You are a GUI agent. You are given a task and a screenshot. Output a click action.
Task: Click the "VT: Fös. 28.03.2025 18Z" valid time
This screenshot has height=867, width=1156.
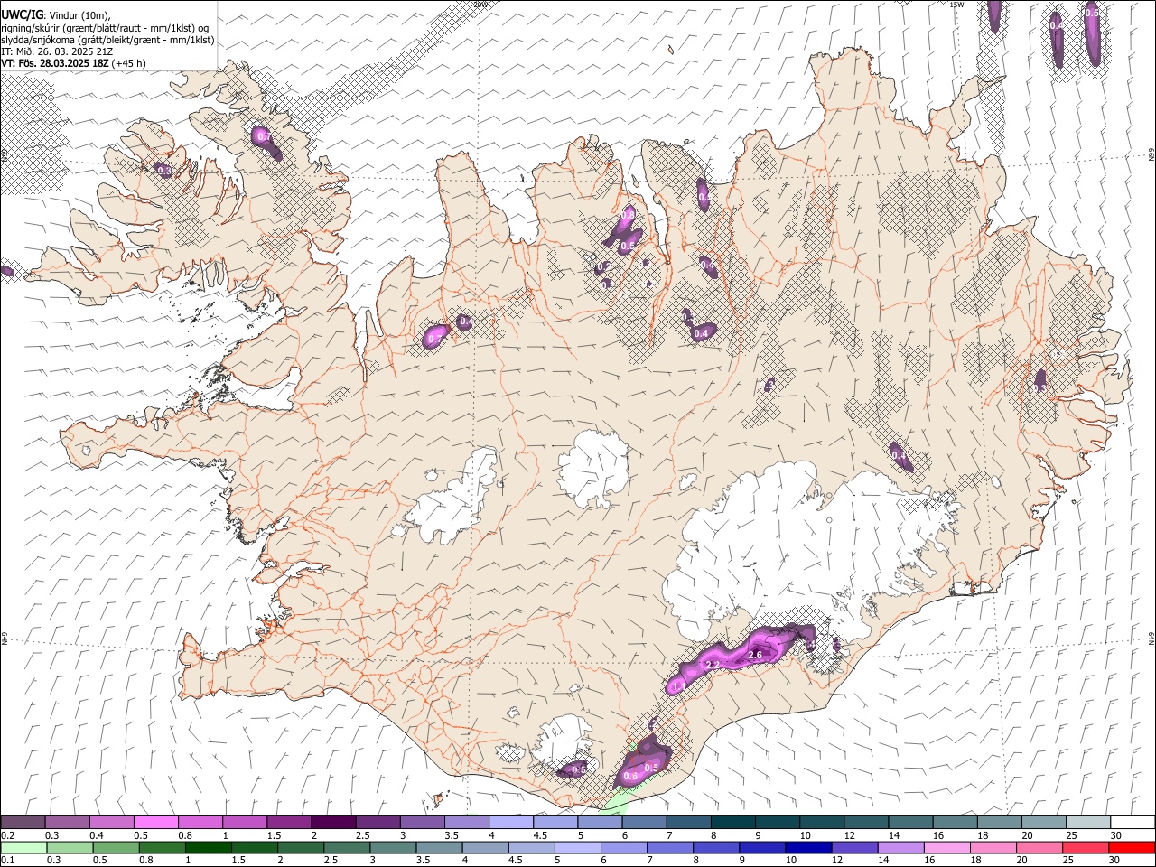tap(55, 63)
